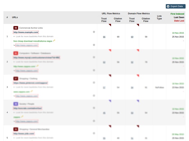This screenshot has width=189, height=141.
Task: Click the dark red topic badge in row 3
Action: click(x=16, y=78)
